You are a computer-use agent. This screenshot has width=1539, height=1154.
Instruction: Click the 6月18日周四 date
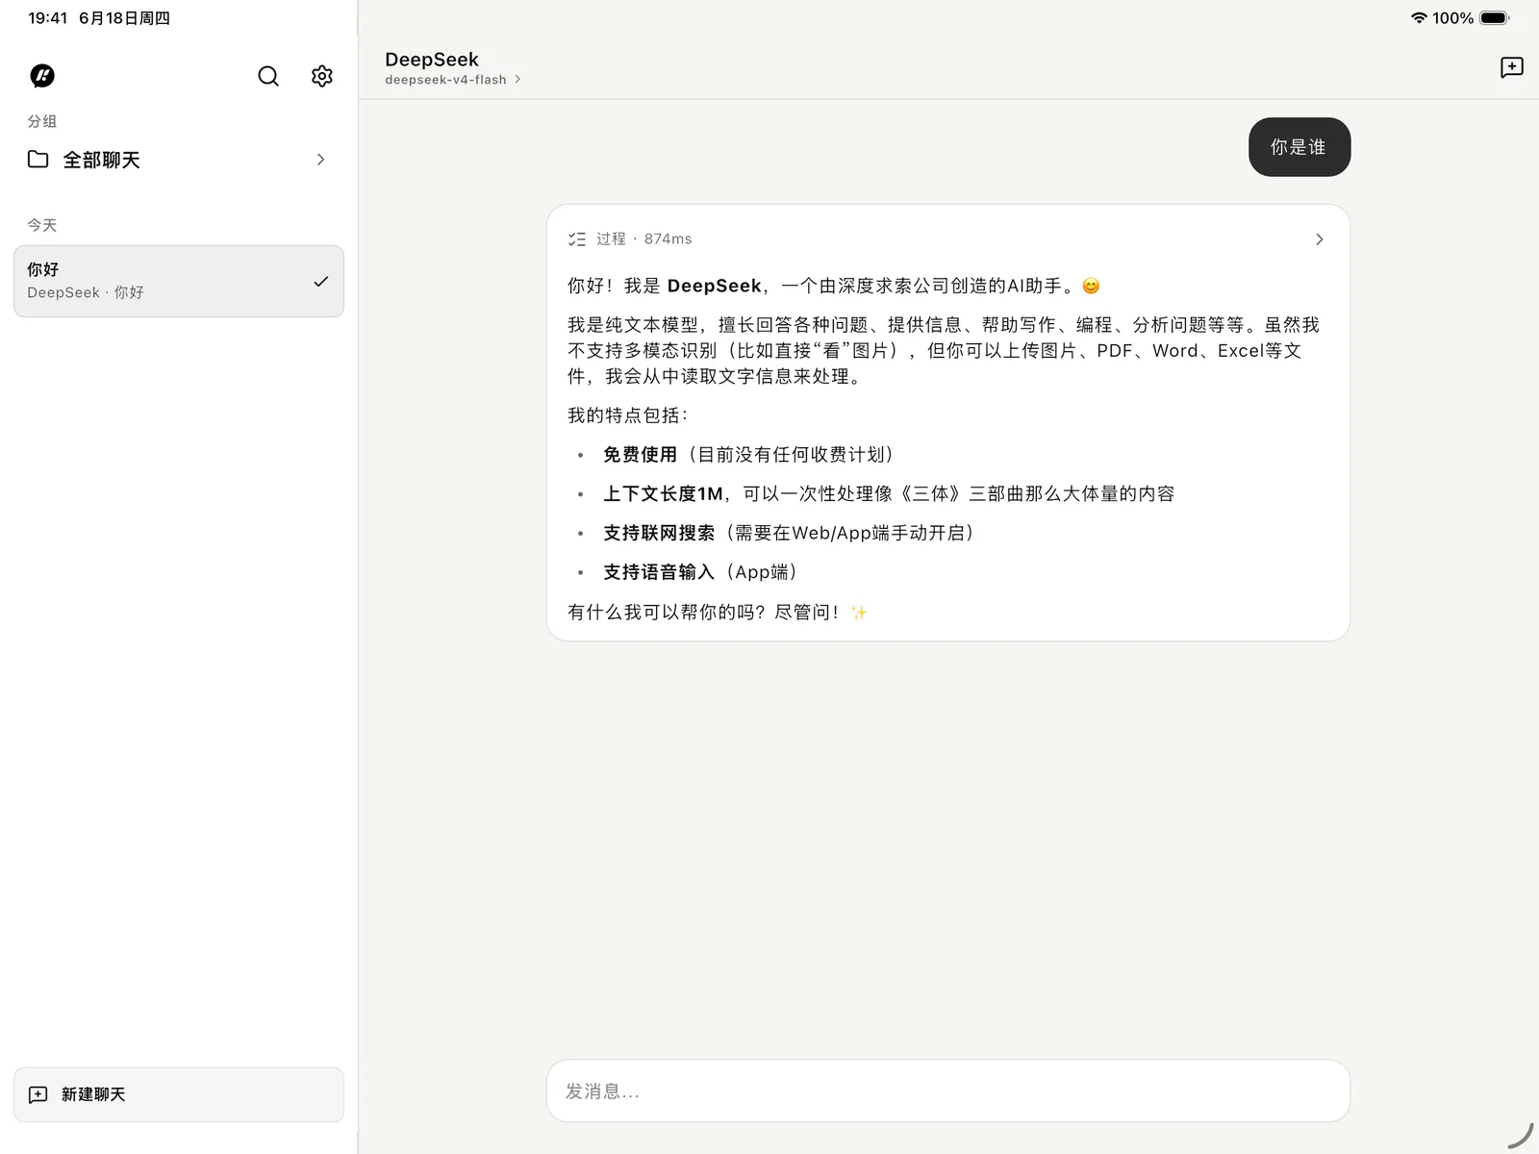point(124,17)
